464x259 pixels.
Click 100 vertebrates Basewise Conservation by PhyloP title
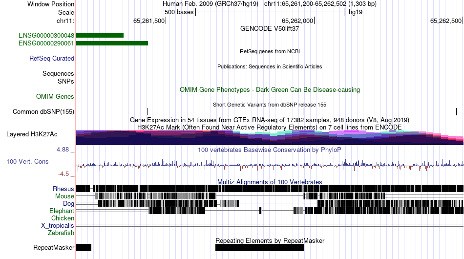pos(270,150)
